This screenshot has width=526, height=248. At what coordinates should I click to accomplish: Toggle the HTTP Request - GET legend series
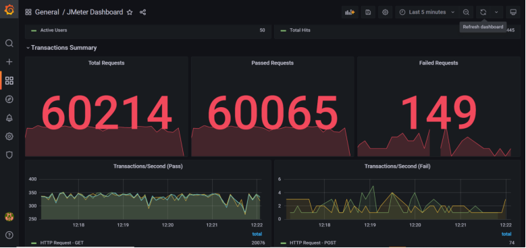click(x=61, y=243)
